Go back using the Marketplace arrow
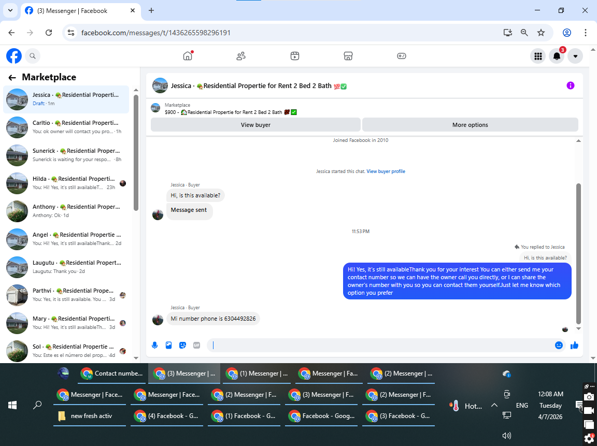This screenshot has height=446, width=597. pyautogui.click(x=12, y=78)
